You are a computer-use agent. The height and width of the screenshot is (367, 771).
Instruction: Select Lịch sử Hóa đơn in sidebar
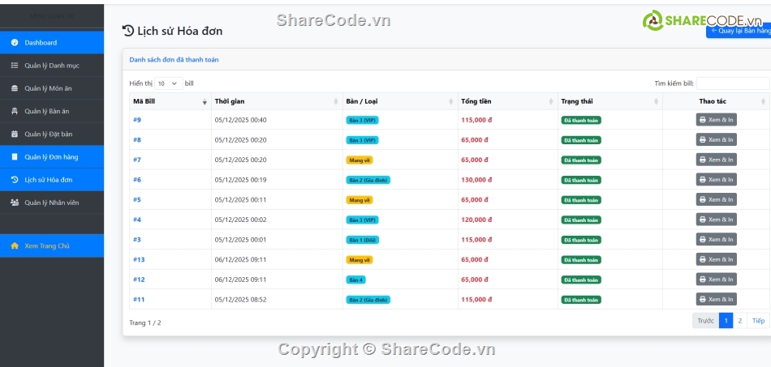point(52,180)
